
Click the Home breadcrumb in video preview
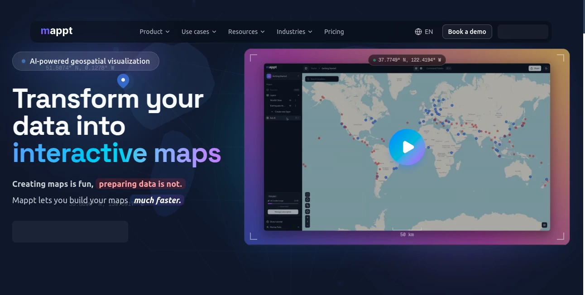pyautogui.click(x=314, y=68)
